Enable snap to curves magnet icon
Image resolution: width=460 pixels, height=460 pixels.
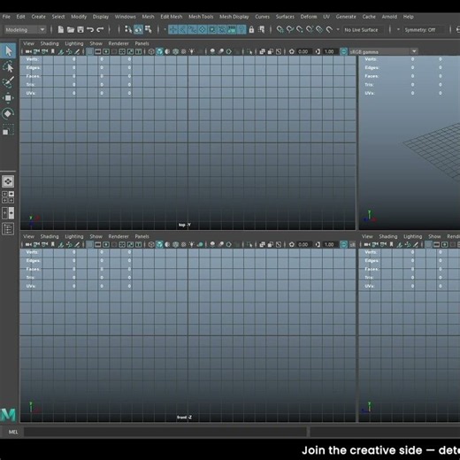(x=290, y=29)
